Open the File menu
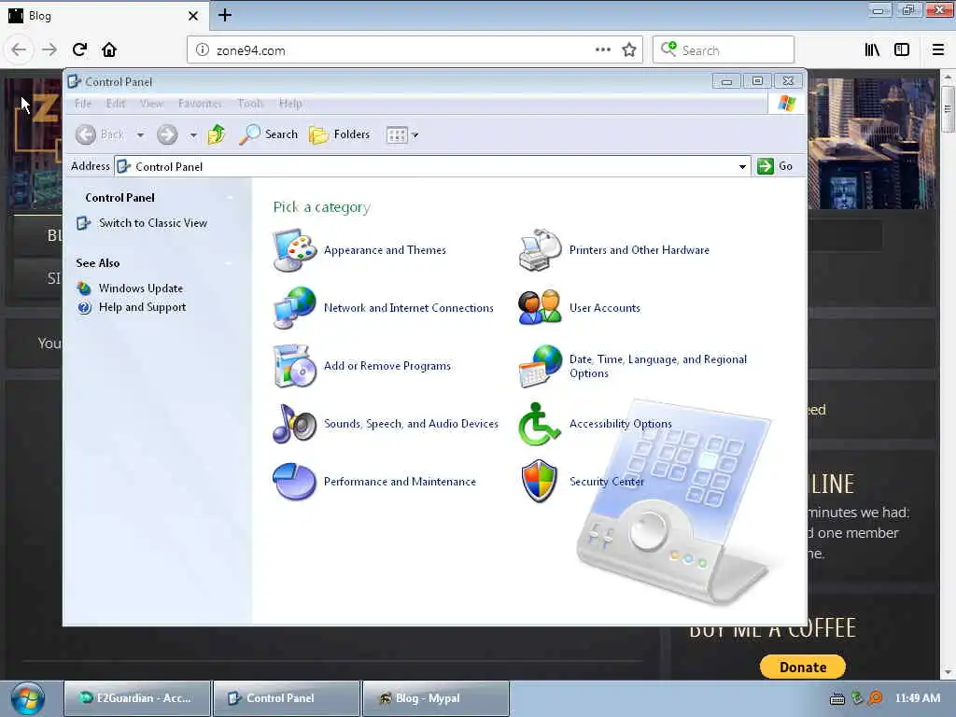 pyautogui.click(x=83, y=104)
